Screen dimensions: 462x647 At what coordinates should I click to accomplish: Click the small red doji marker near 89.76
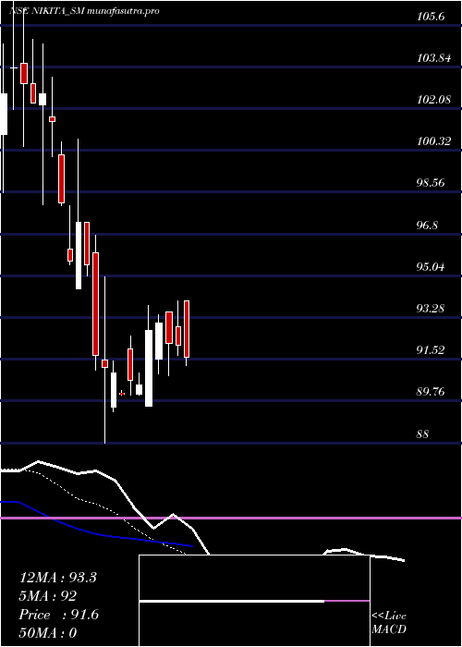point(122,394)
